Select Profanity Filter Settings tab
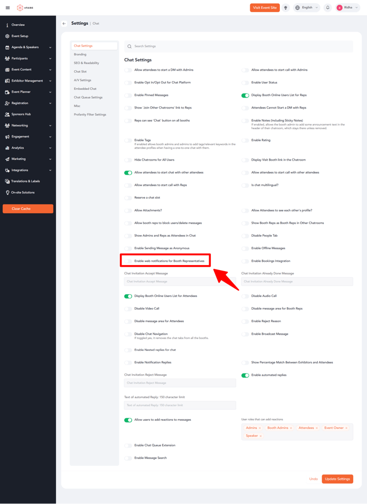The image size is (367, 504). (x=90, y=114)
